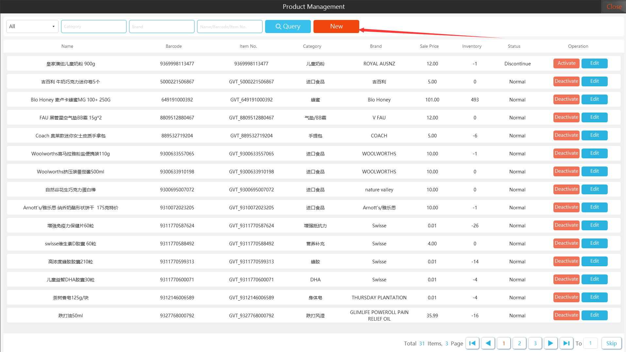Viewport: 626px width, 352px height.
Task: Click the next page arrow icon
Action: [x=550, y=343]
